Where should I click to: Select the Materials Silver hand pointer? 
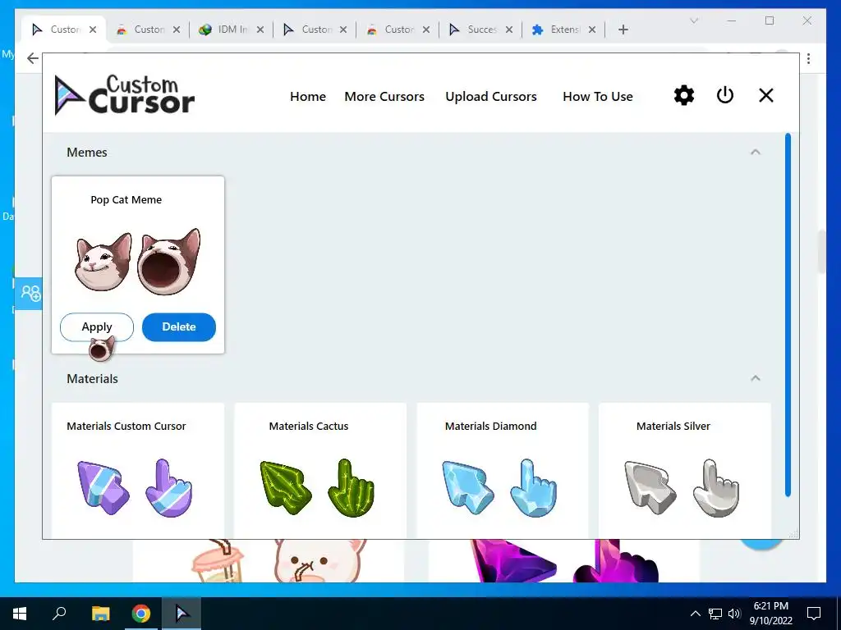pos(715,487)
